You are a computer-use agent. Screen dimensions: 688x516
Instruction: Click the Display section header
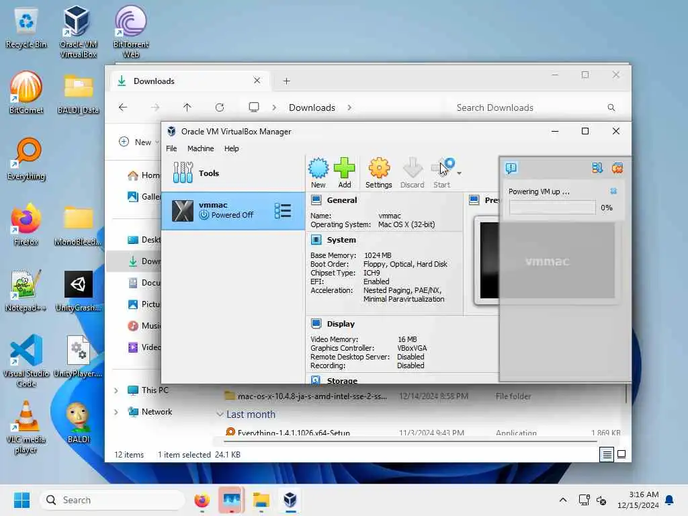point(341,324)
